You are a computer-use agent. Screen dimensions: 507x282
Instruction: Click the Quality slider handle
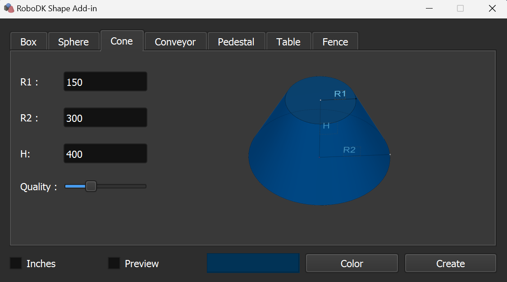point(91,186)
